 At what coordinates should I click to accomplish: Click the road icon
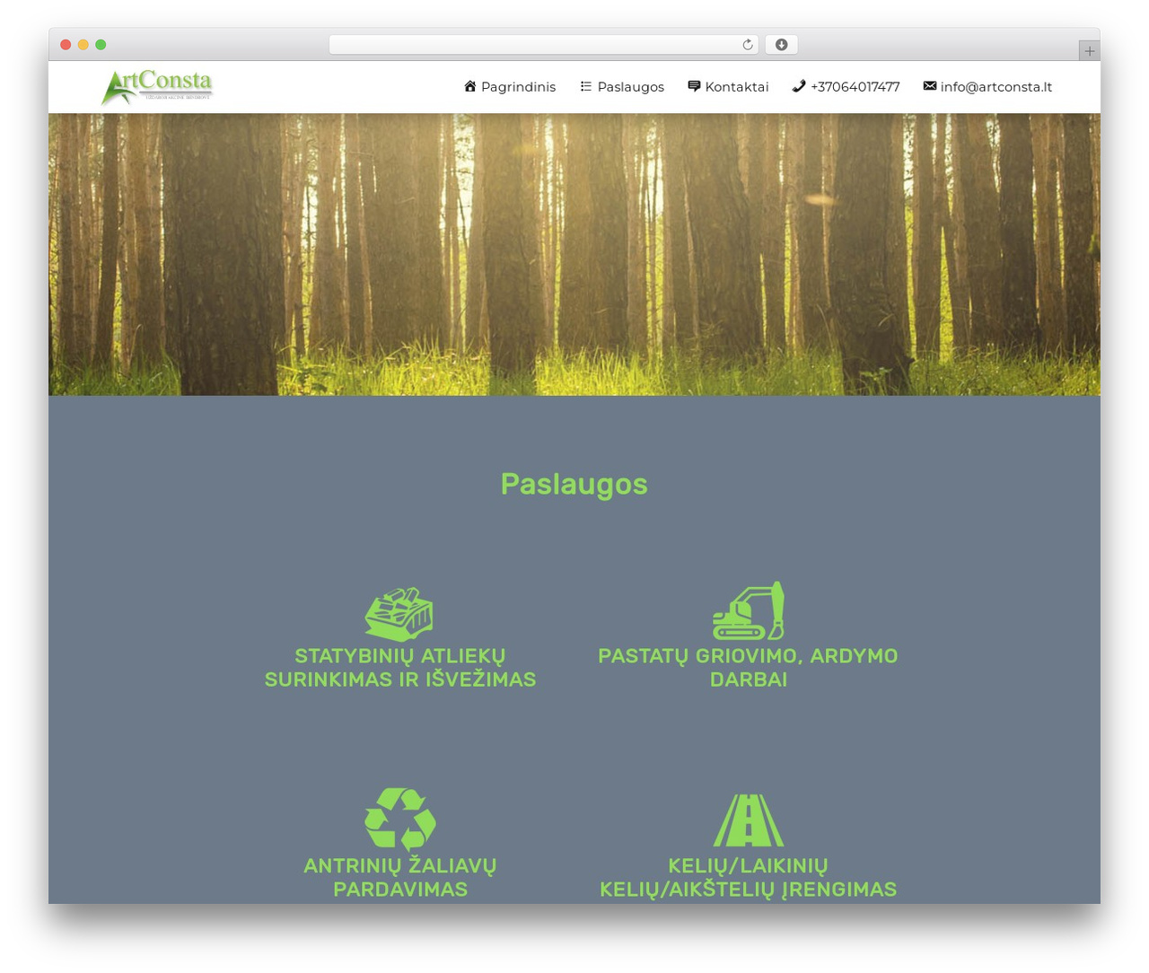[749, 820]
